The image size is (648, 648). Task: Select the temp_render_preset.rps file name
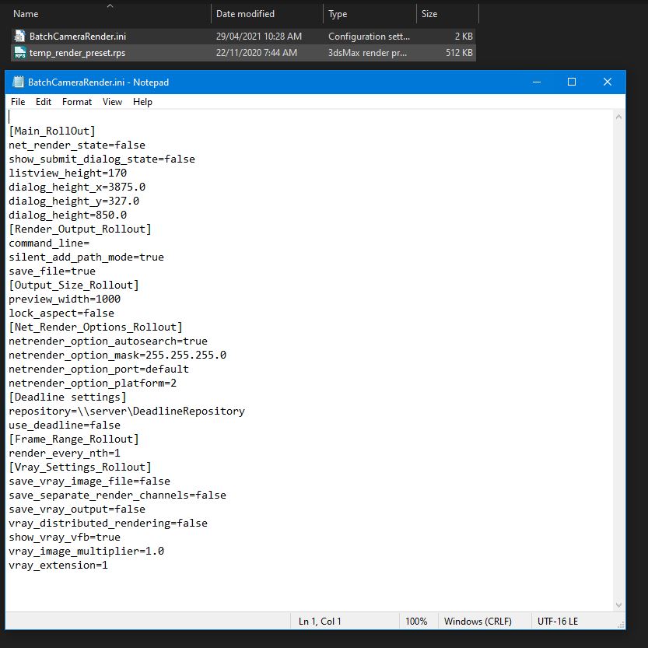pos(77,53)
